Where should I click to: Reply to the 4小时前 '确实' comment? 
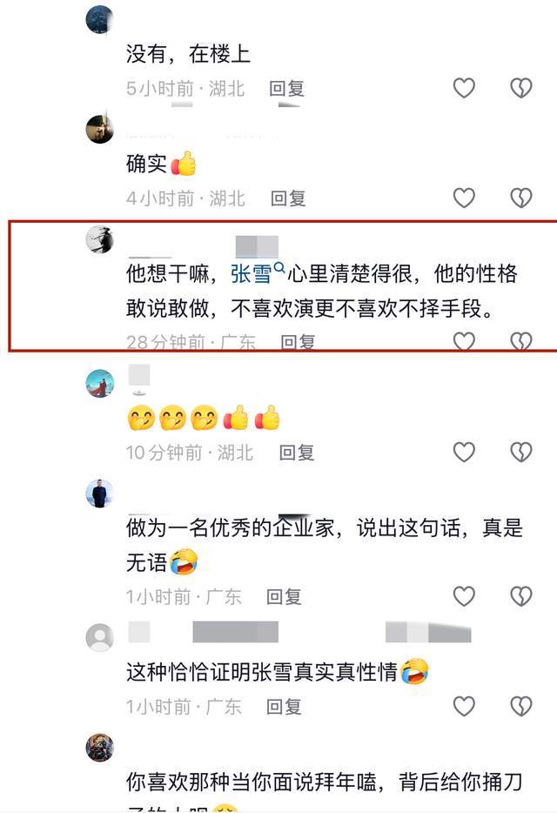pyautogui.click(x=288, y=198)
